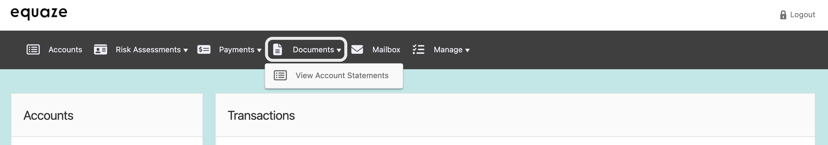Screen dimensions: 828x145
Task: Click the Accounts list icon in navbar
Action: 33,50
